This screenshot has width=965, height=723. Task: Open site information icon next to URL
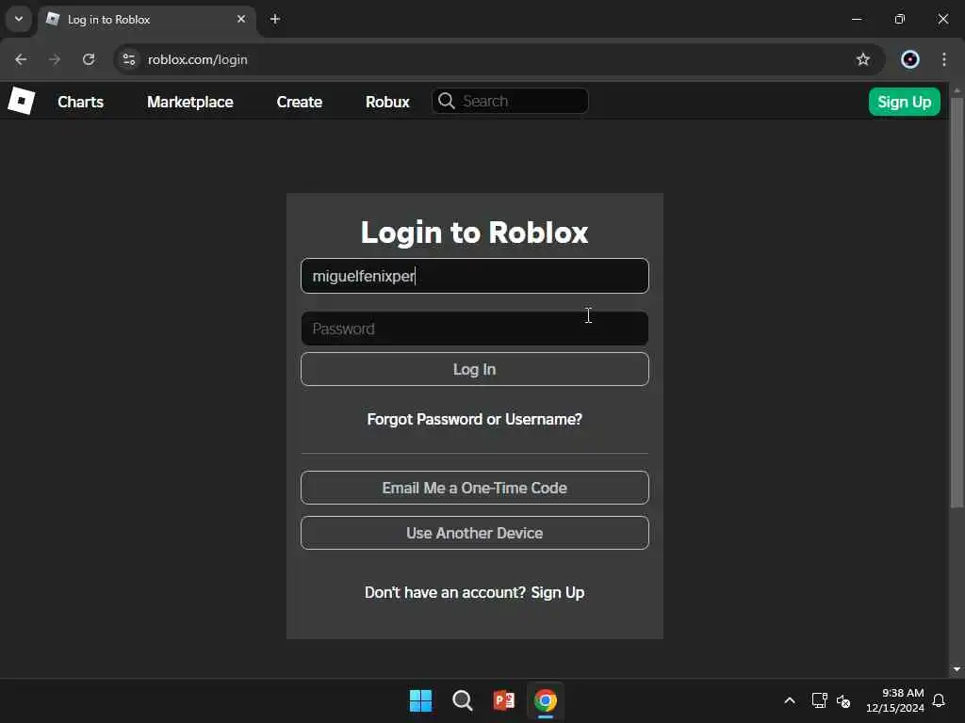point(128,59)
